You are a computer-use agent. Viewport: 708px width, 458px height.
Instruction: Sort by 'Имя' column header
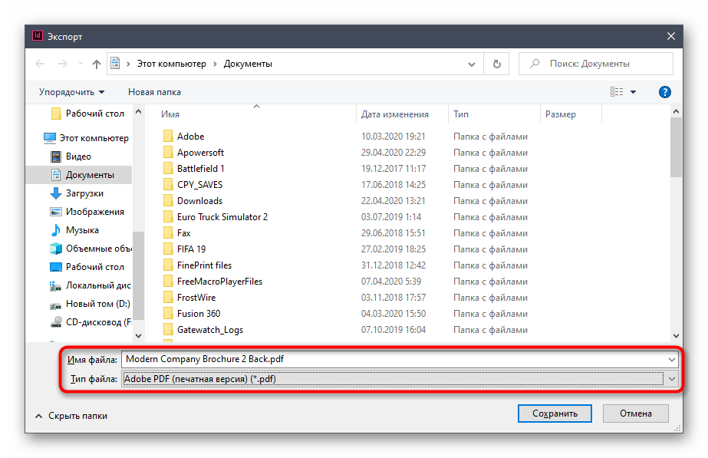pyautogui.click(x=170, y=114)
